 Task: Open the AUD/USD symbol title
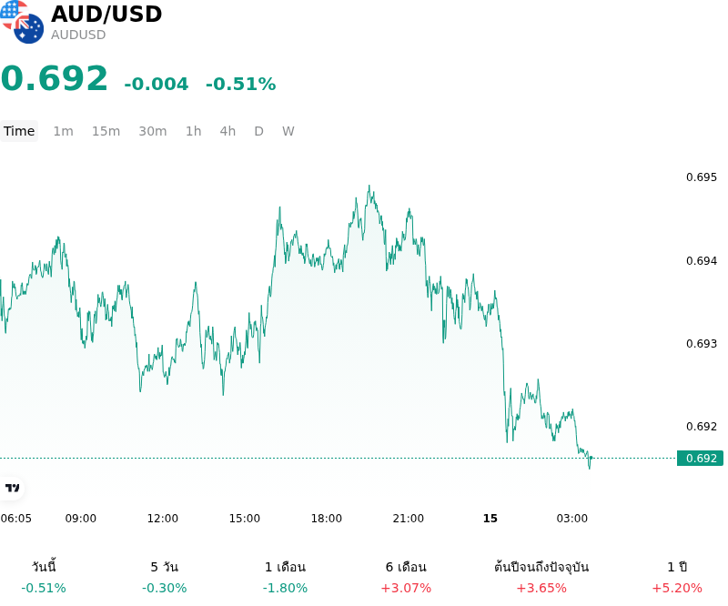106,14
